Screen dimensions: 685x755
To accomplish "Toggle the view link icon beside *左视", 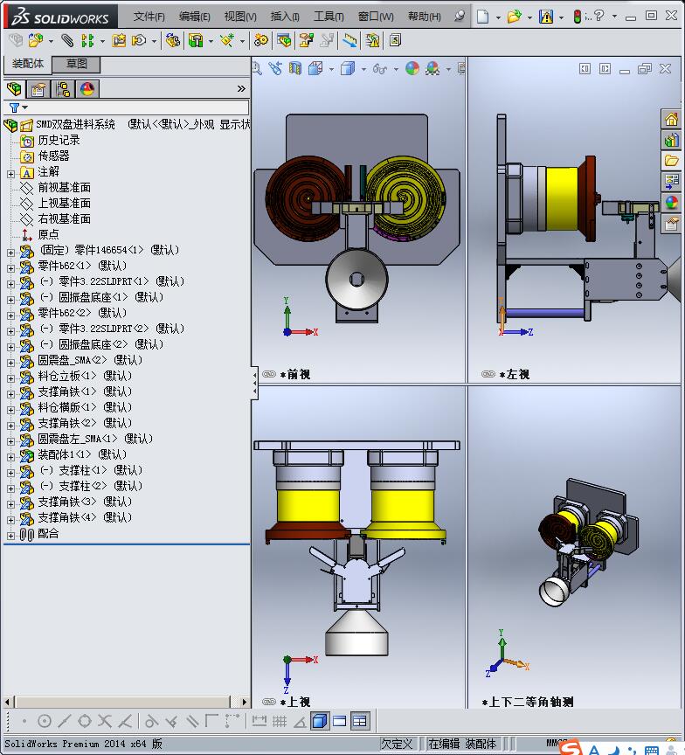I will (x=488, y=374).
